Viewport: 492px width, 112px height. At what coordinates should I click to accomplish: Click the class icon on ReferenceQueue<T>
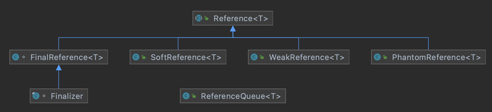(186, 96)
